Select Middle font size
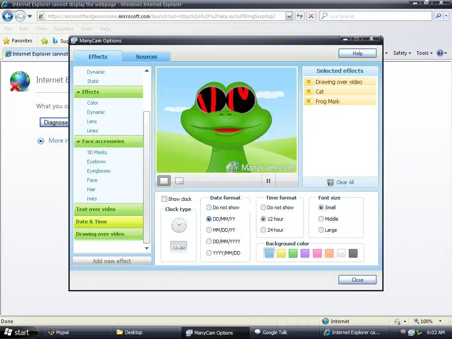 (321, 219)
